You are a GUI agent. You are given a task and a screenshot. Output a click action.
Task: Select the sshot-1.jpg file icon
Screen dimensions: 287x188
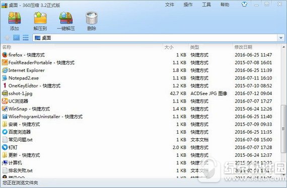click(5, 93)
